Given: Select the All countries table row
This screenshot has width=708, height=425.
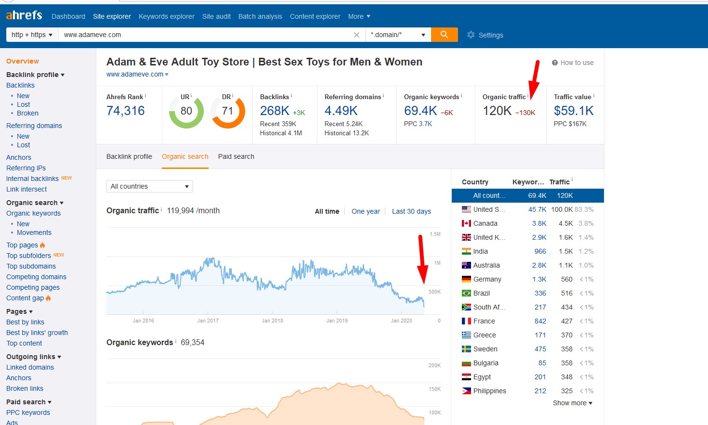Looking at the screenshot, I should [528, 195].
